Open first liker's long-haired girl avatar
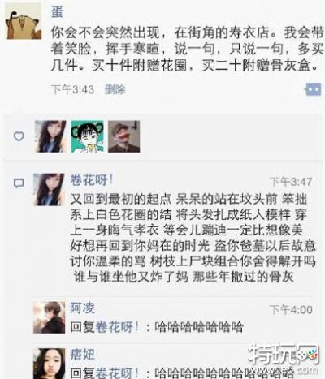 click(50, 136)
